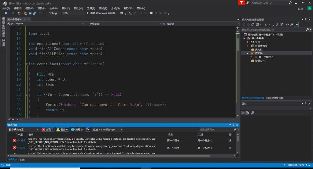313x169 pixels.
Task: Click the Alphabetical sort icon in Properties panel
Action: tap(248, 113)
